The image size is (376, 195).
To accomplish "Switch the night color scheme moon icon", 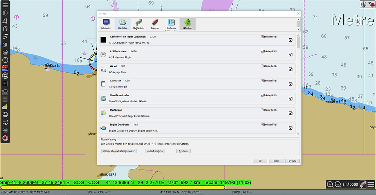I will coord(5,44).
